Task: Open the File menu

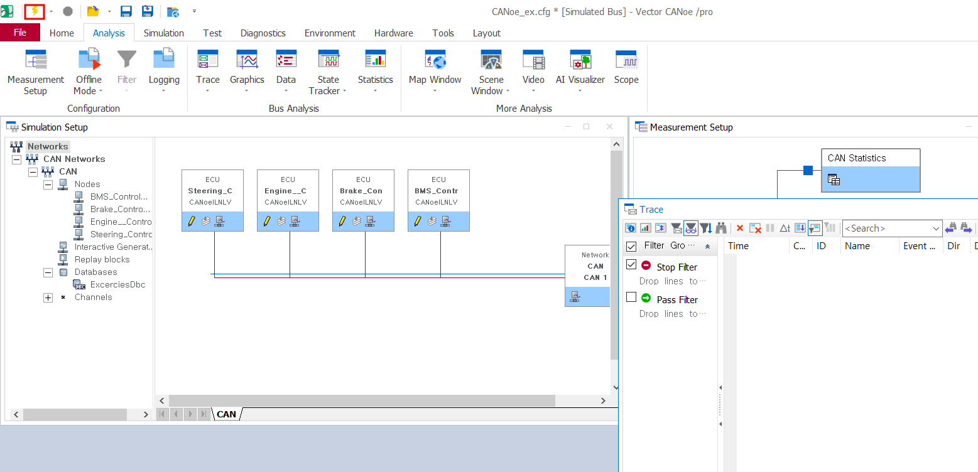Action: point(20,33)
